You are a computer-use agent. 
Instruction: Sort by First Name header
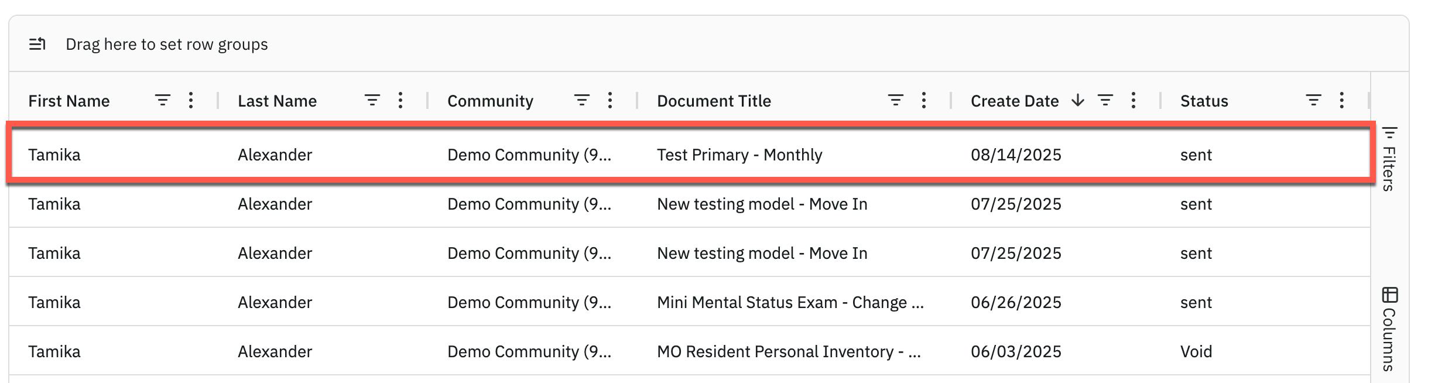point(69,101)
